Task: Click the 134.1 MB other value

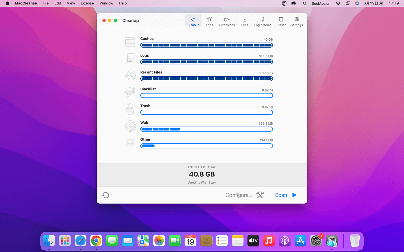Action: (x=266, y=140)
